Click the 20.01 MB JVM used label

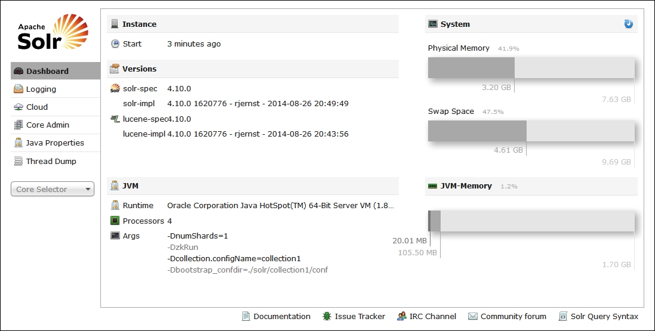pos(410,241)
